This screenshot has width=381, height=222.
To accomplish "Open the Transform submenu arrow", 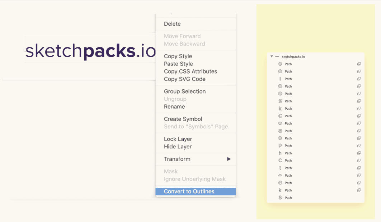I will tap(229, 159).
